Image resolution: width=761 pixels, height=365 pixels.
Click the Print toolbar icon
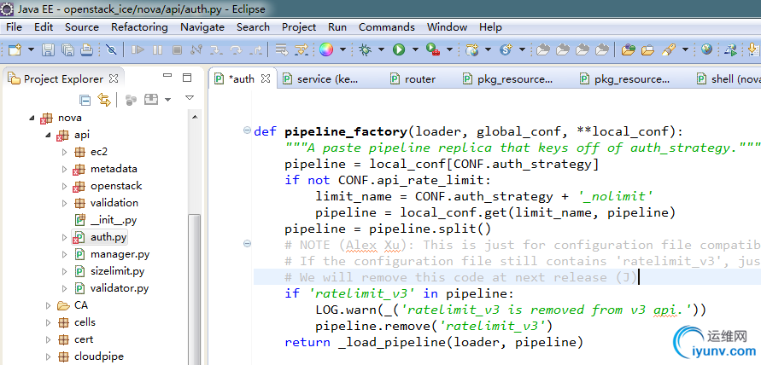[x=86, y=49]
